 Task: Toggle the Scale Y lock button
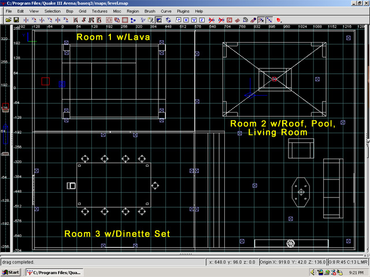[194, 20]
